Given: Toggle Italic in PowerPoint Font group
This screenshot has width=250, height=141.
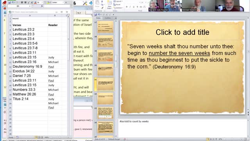Looking at the screenshot, I should pyautogui.click(x=130, y=7).
